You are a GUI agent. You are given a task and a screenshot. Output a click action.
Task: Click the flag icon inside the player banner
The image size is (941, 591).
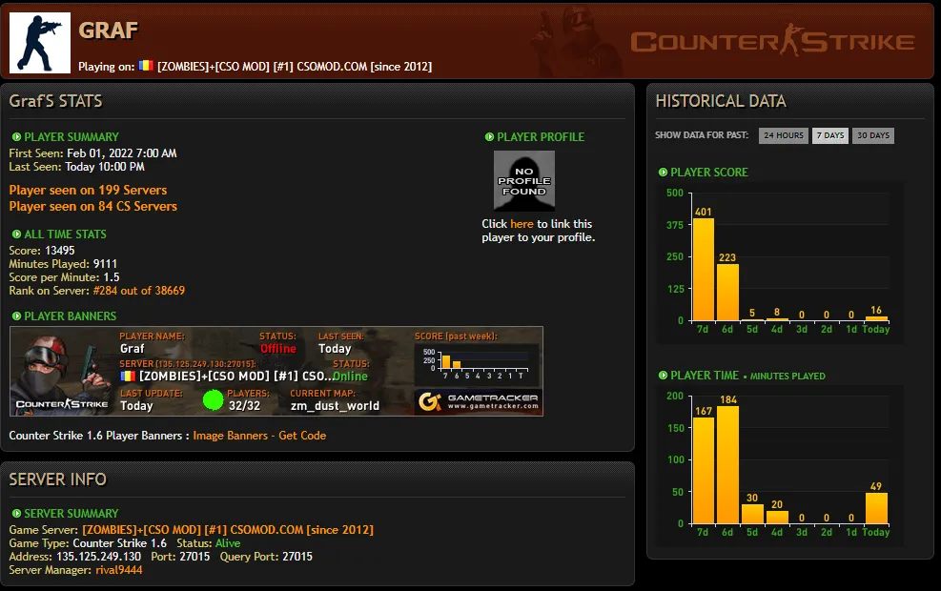[x=128, y=377]
